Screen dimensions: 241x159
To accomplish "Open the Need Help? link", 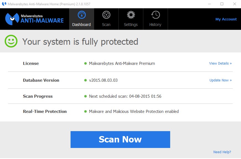I will [x=222, y=152].
